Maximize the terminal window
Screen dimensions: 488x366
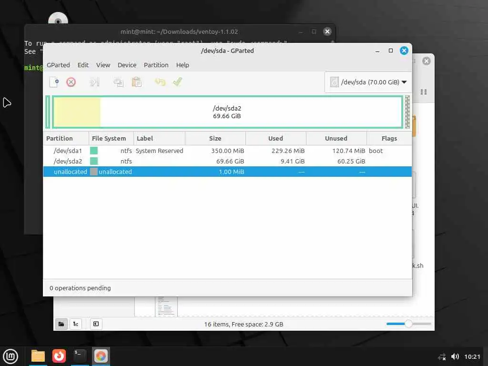point(314,31)
